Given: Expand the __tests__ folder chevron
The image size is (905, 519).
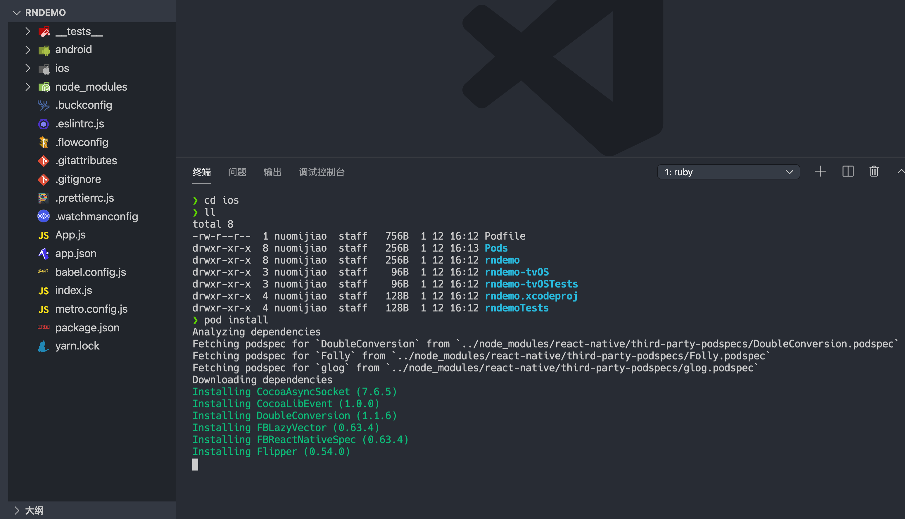Looking at the screenshot, I should tap(28, 31).
